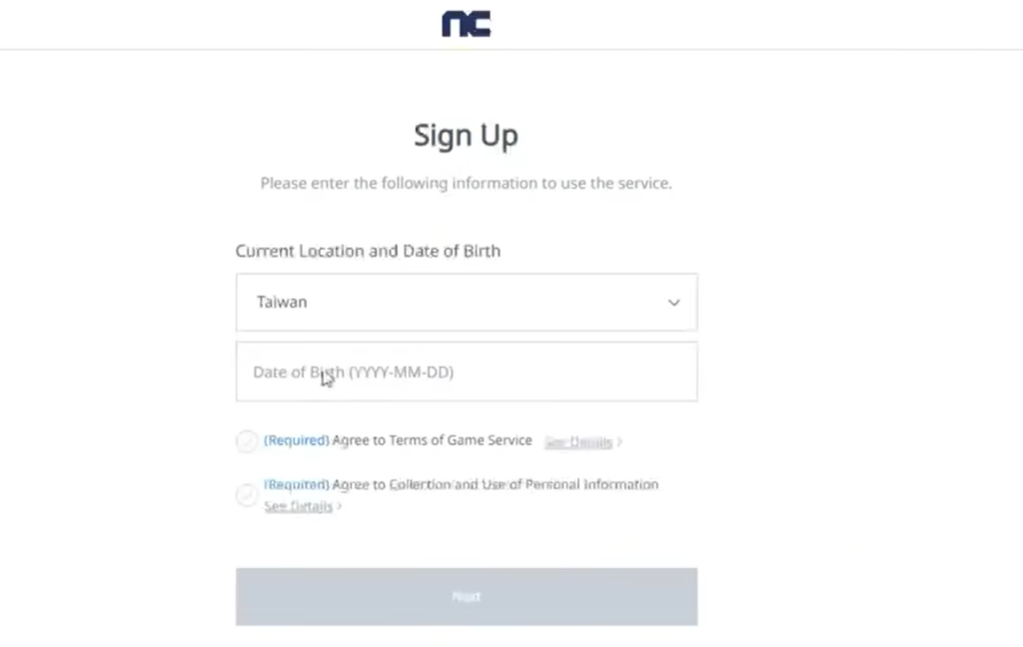Click the Terms of Game Service label text
This screenshot has height=647, width=1023.
pyautogui.click(x=432, y=440)
